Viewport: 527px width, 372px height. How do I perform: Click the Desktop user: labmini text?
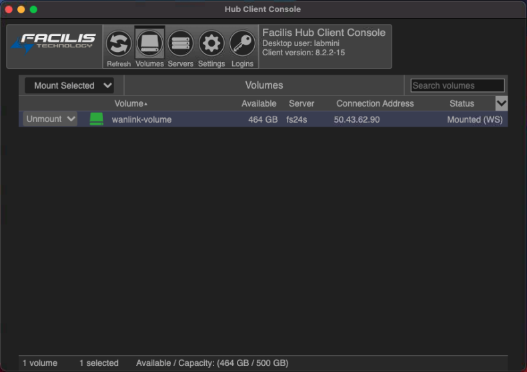[301, 43]
